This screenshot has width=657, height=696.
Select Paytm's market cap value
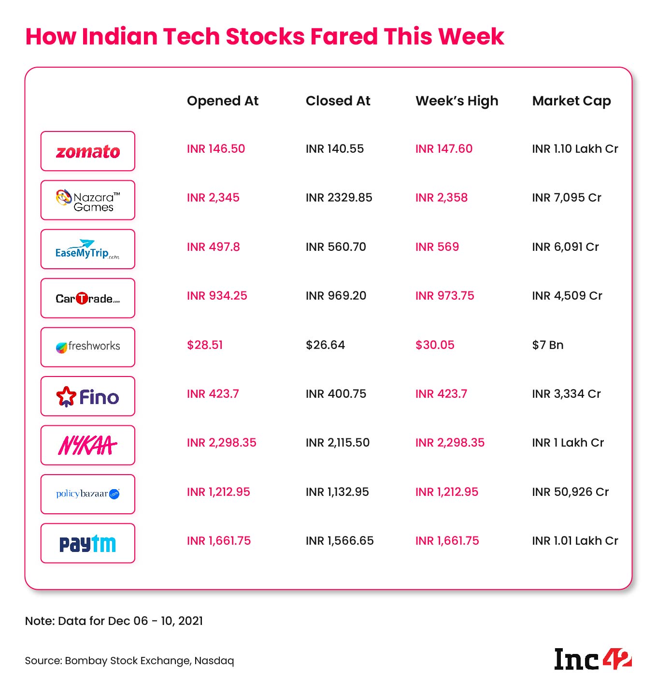575,541
